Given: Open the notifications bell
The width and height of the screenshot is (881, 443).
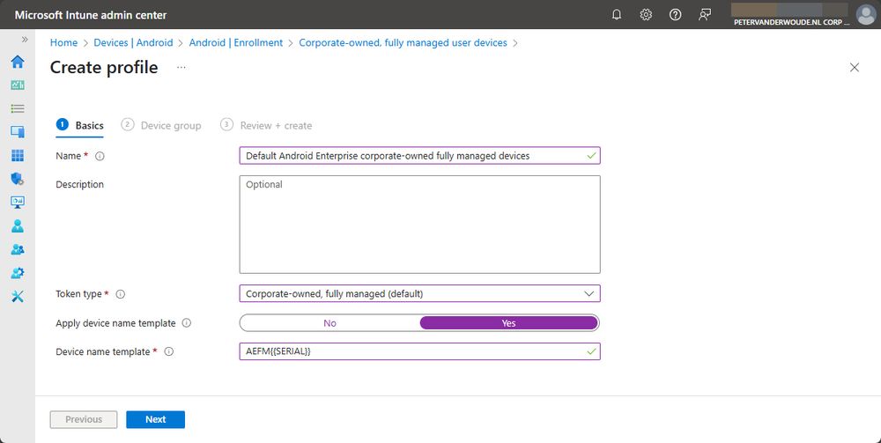Looking at the screenshot, I should click(x=617, y=15).
